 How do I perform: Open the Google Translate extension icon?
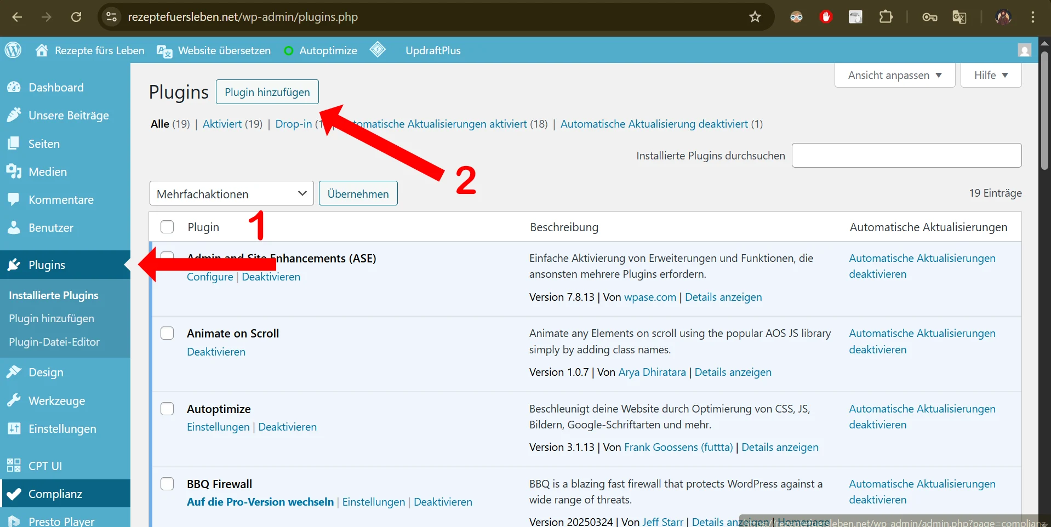click(959, 17)
